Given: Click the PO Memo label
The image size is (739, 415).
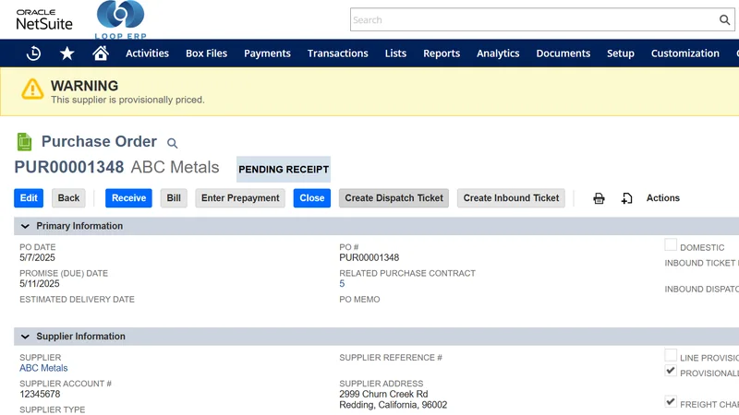Looking at the screenshot, I should point(359,299).
